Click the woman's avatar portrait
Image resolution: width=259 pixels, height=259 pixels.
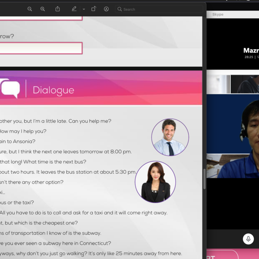point(155,182)
